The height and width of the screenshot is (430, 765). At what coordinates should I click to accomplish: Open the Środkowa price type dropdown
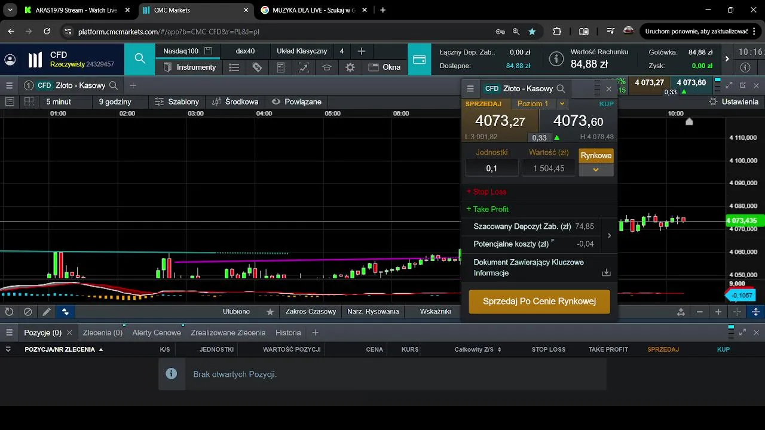(235, 102)
